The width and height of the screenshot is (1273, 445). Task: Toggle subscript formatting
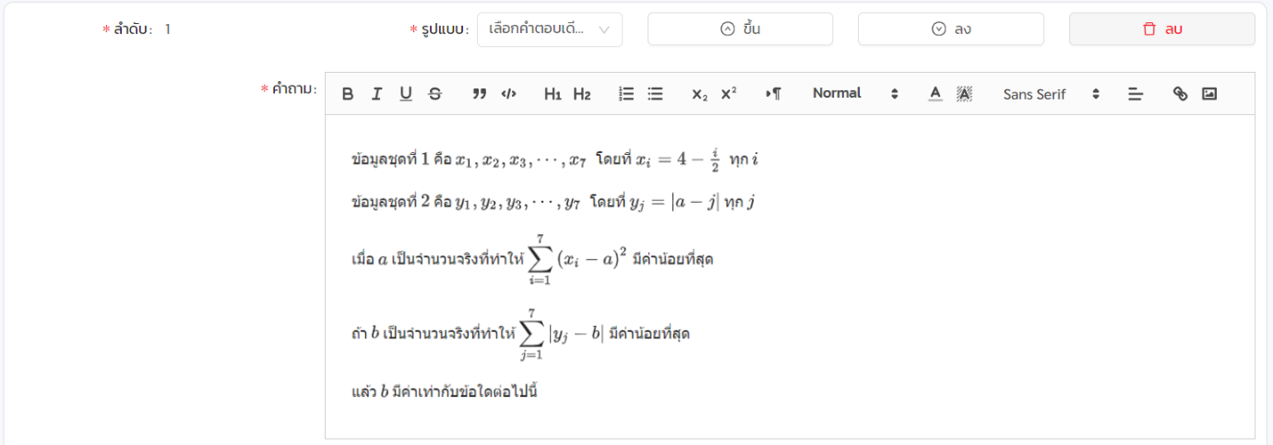[699, 93]
